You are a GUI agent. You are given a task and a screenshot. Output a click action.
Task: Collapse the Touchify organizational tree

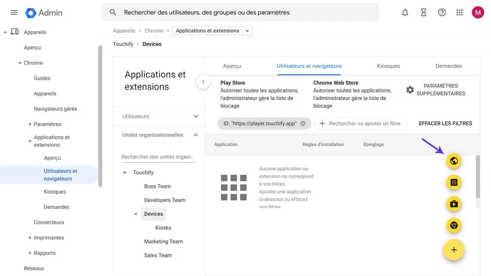tap(125, 172)
